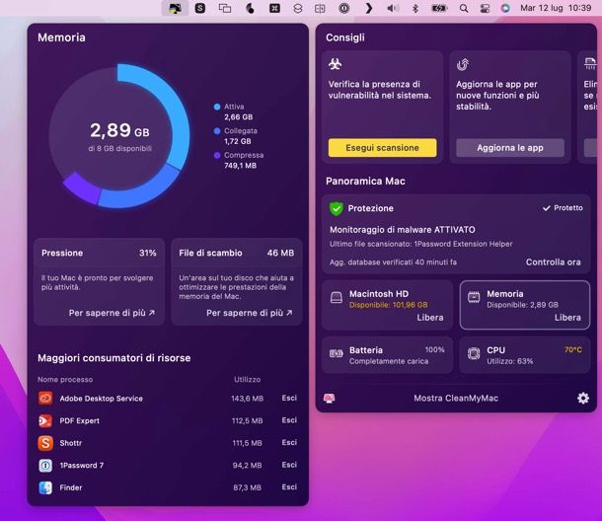The image size is (602, 521).
Task: Click the 143,6 MB usage value
Action: [248, 399]
